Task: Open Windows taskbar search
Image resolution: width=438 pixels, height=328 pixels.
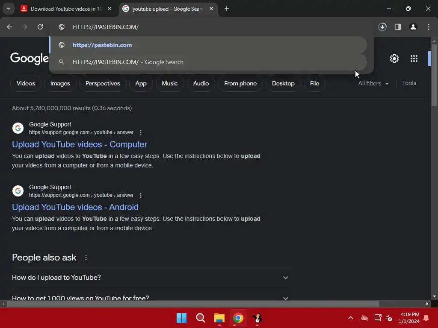Action: (201, 318)
